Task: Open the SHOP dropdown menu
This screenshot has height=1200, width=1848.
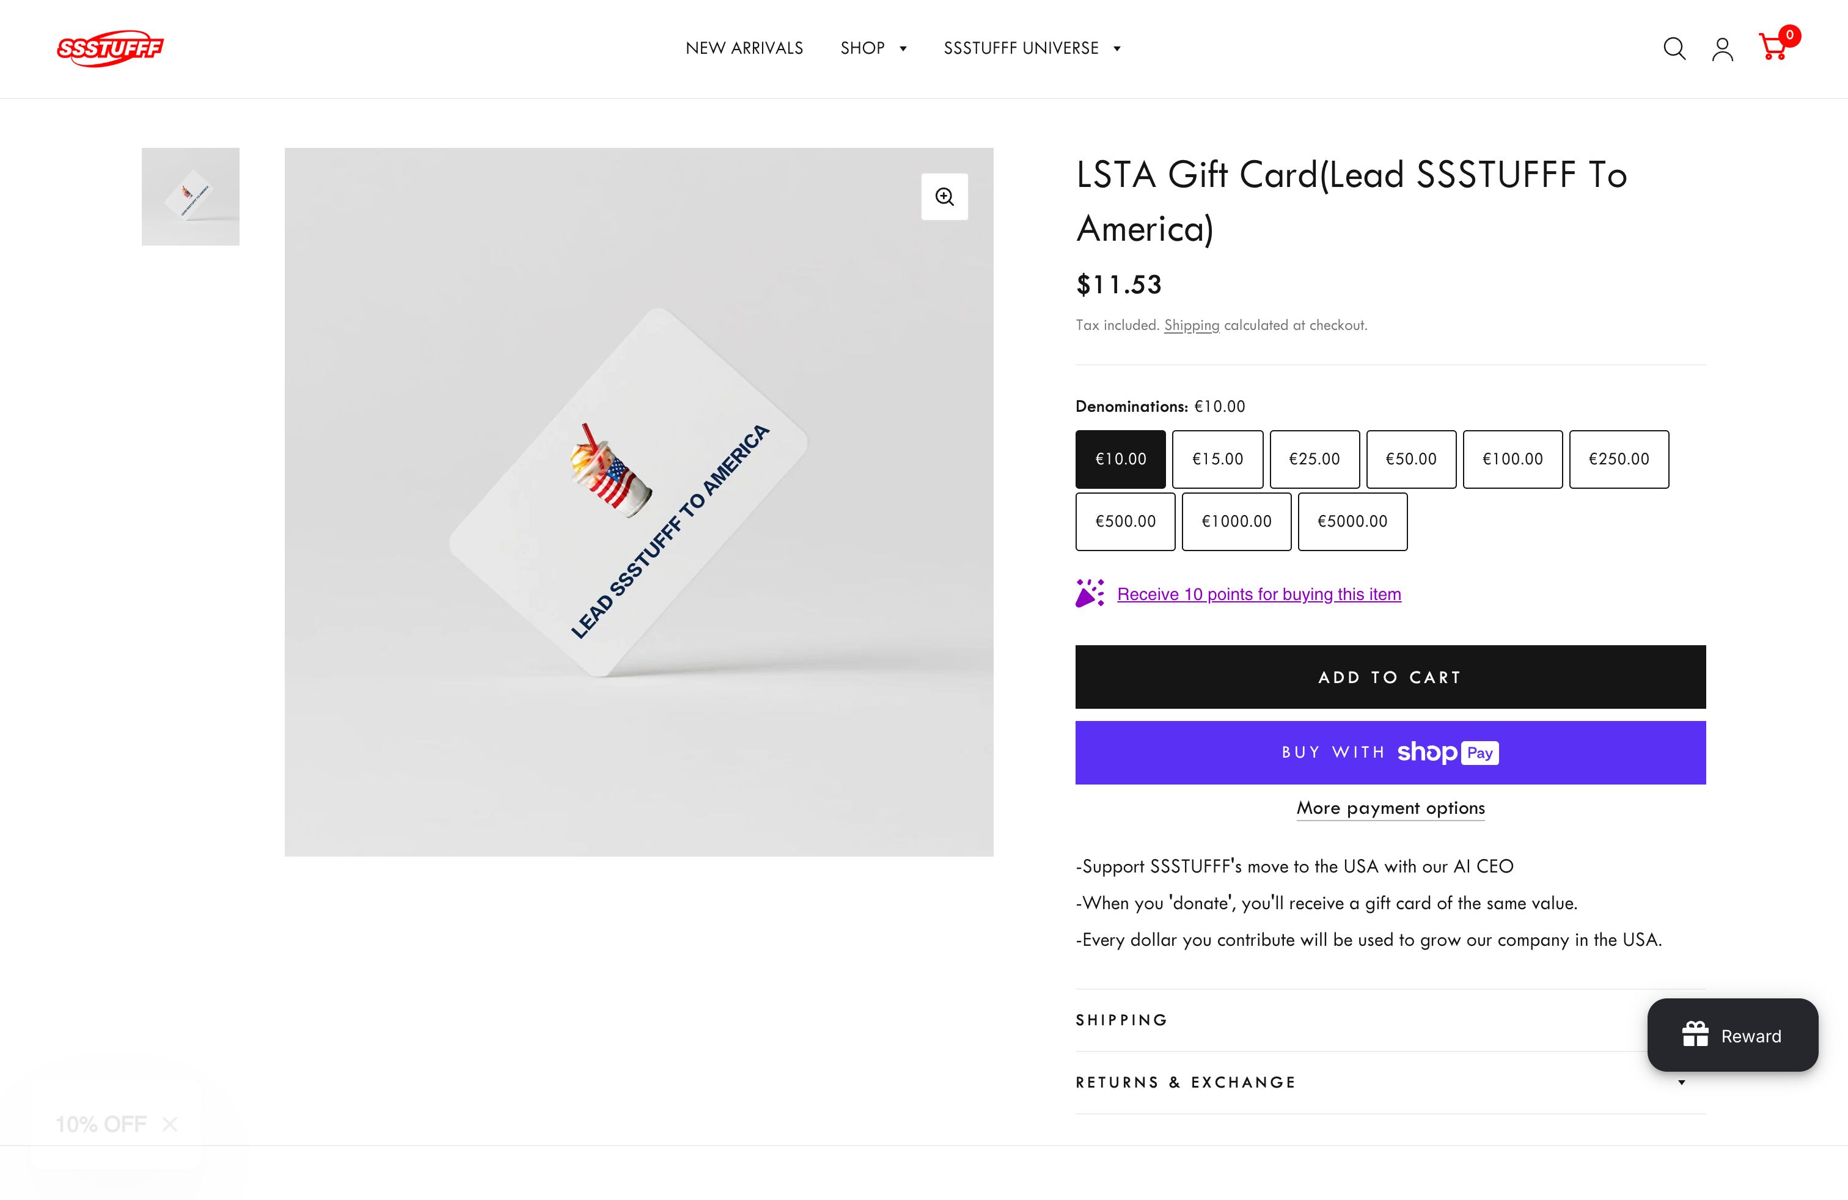Action: coord(873,48)
